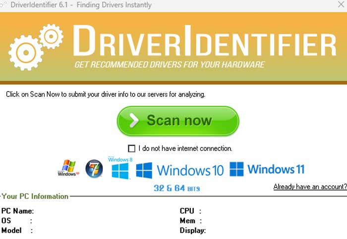Click the gears icon in the banner
Viewport: 347px width, 239px height.
(36, 47)
